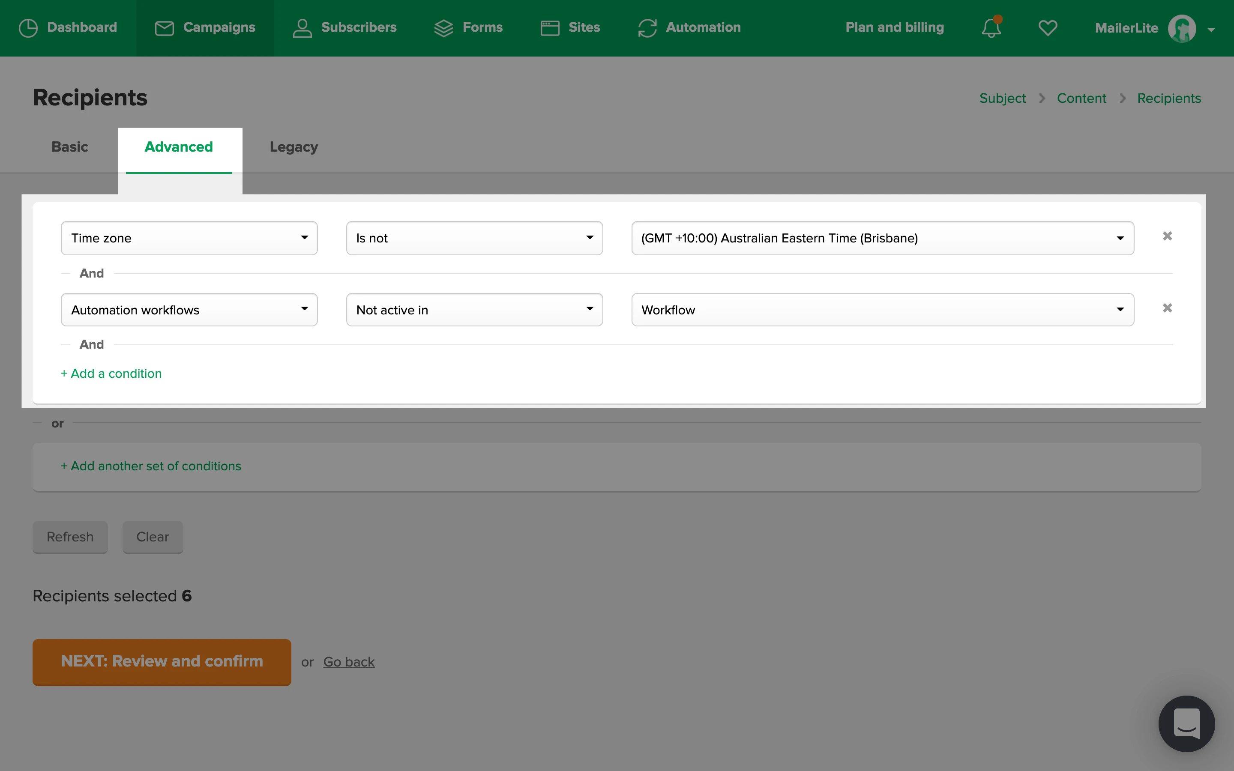Go to Dashboard in navigation
The width and height of the screenshot is (1234, 771).
pyautogui.click(x=68, y=27)
